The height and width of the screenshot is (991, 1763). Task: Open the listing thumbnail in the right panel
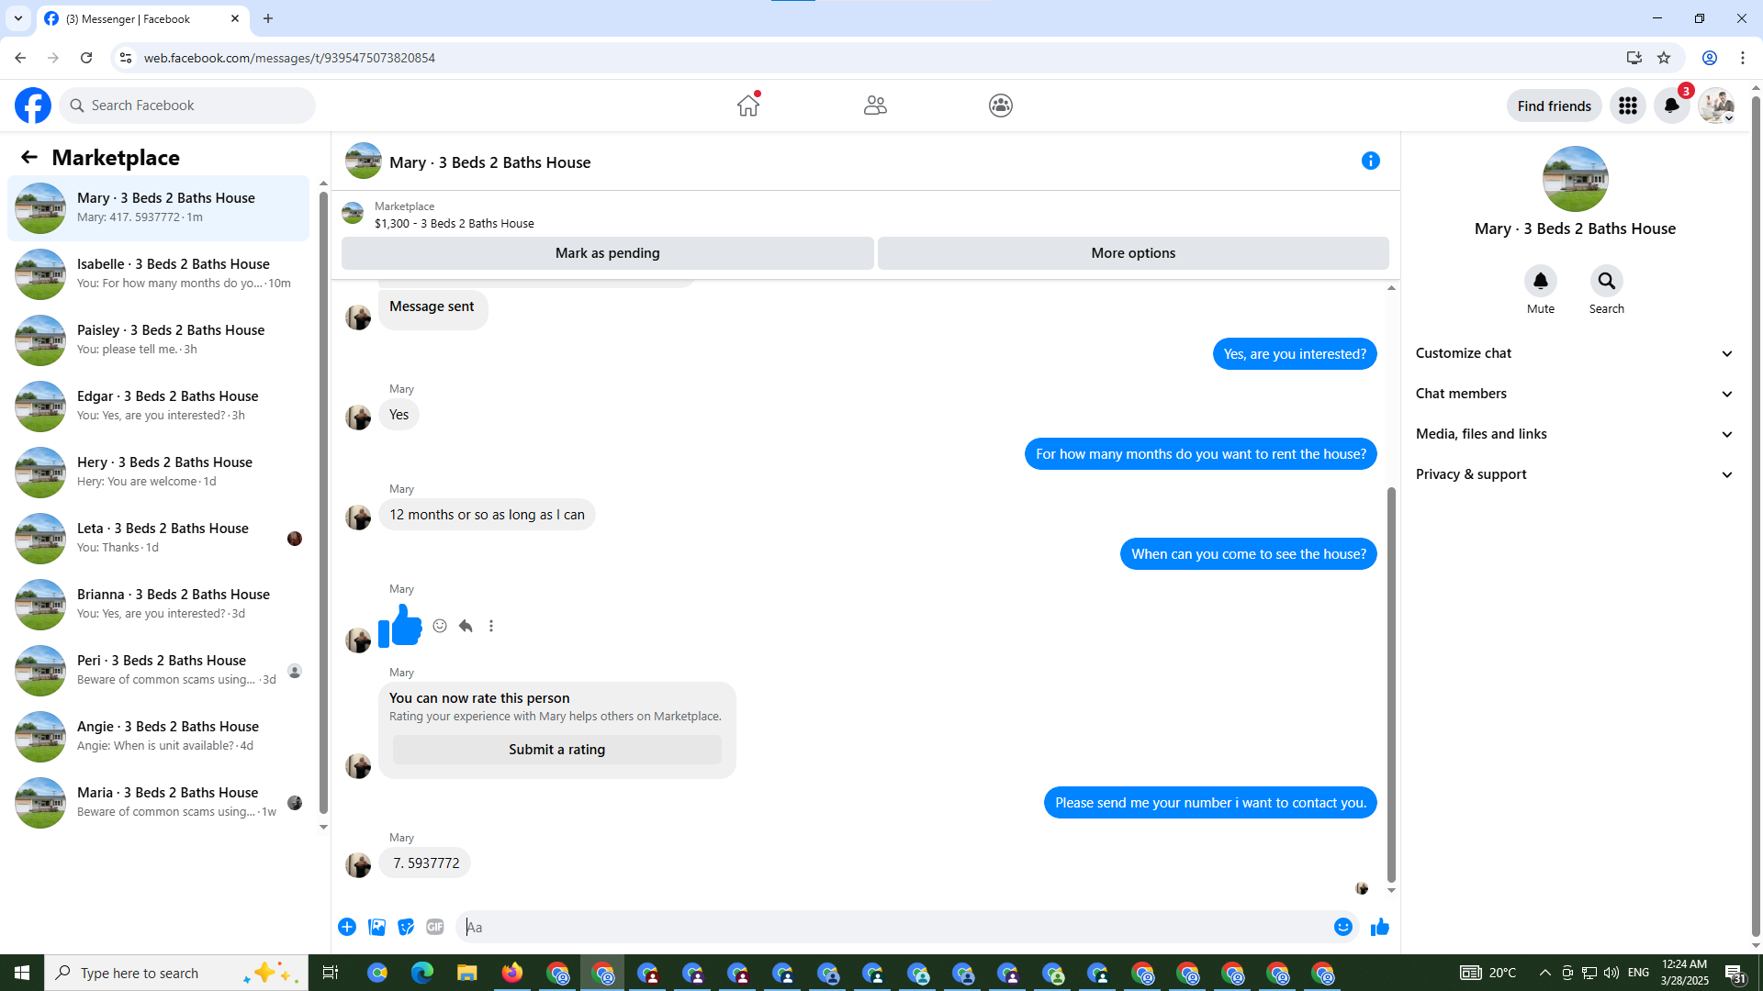pyautogui.click(x=1576, y=179)
